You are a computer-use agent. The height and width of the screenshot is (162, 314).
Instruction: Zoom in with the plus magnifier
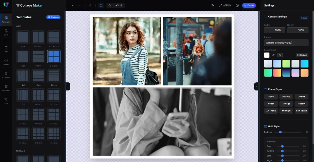(x=122, y=5)
